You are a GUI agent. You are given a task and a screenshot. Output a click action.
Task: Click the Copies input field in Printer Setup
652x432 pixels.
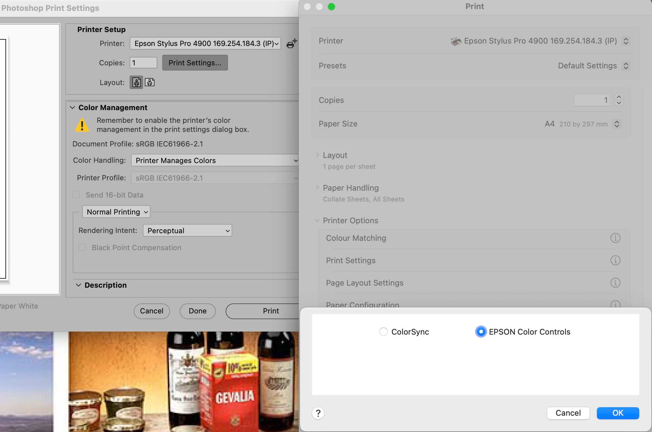(x=143, y=63)
